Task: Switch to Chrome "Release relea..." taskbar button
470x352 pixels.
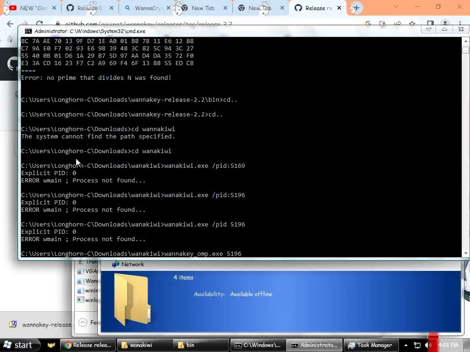Action: (x=88, y=345)
